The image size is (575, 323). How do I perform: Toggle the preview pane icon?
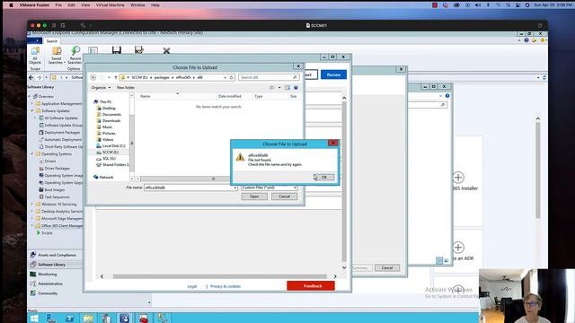287,88
